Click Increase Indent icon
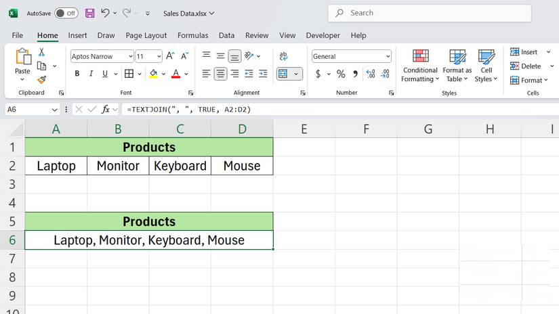The image size is (559, 314). coord(263,74)
